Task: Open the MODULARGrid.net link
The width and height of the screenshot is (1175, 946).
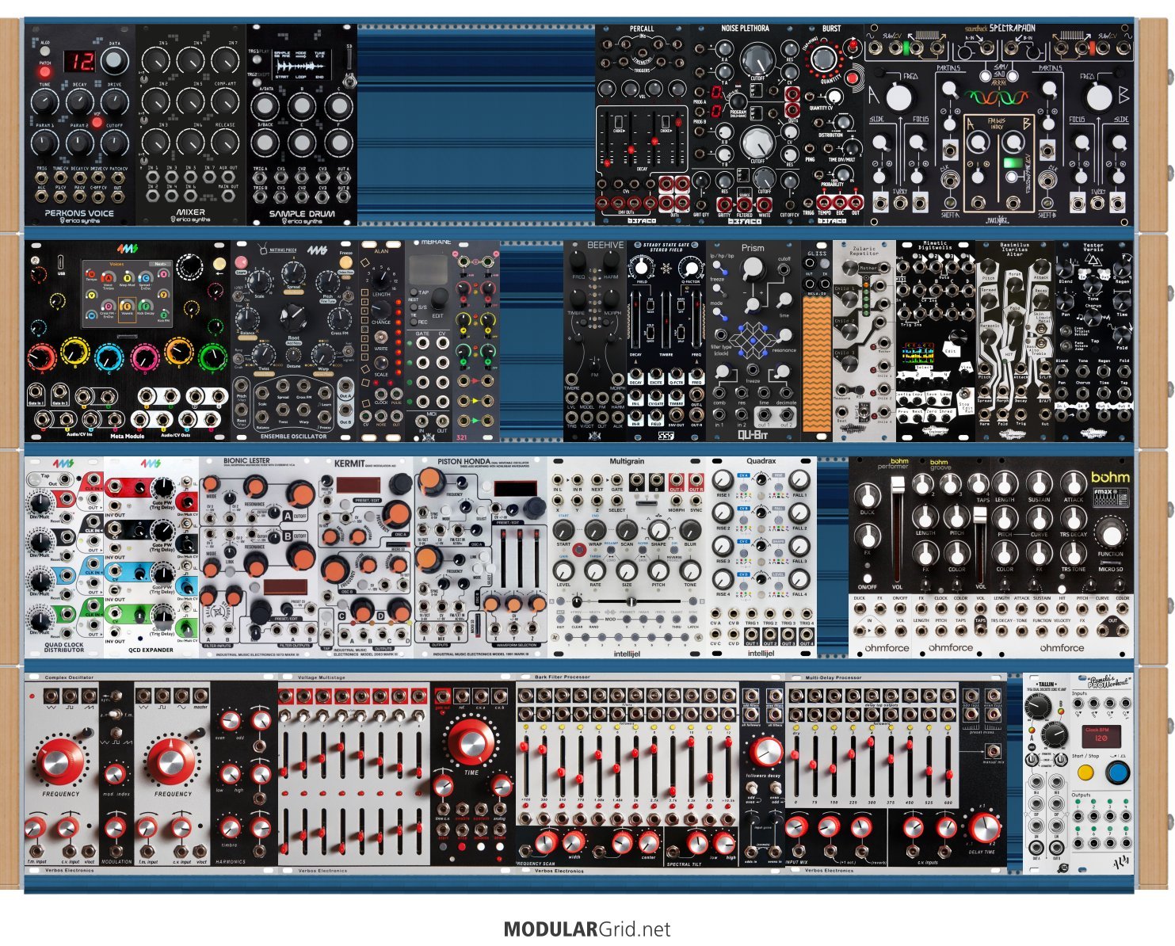Action: coord(587,929)
